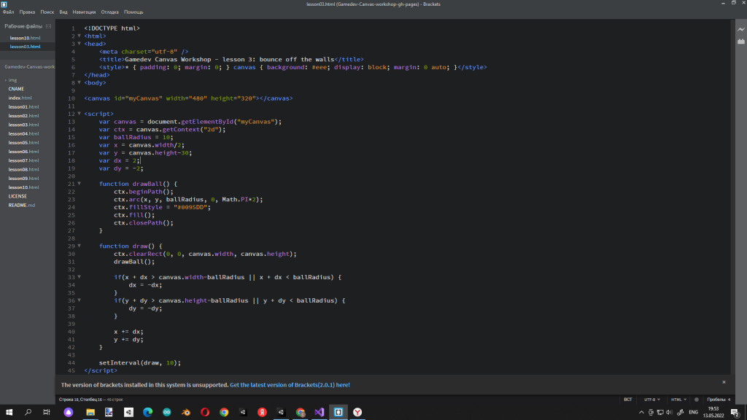Open Visual Studio from the taskbar
Image resolution: width=747 pixels, height=420 pixels.
pos(320,412)
